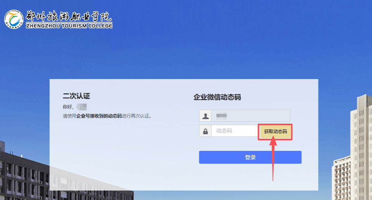Click the 企业微信动态码 heading
The height and width of the screenshot is (200, 372).
(217, 97)
